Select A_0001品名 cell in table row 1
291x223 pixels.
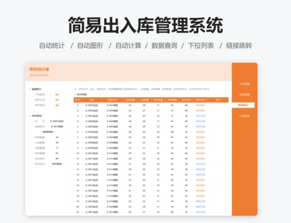(x=92, y=105)
